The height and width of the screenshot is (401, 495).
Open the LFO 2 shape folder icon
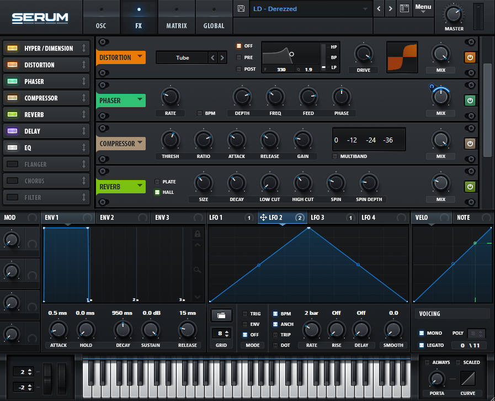coord(221,315)
